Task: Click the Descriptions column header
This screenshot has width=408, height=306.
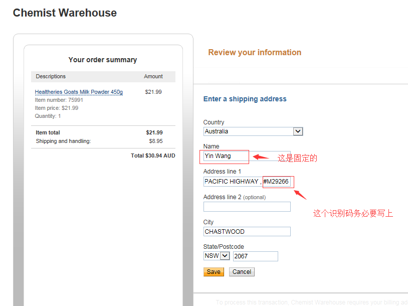Action: 51,76
